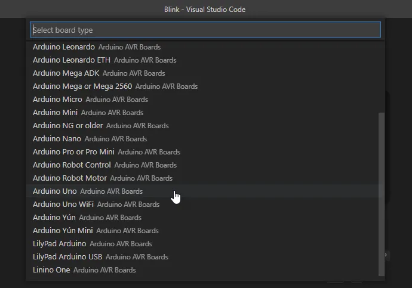Click the board list scrollbar thumb
Image resolution: width=412 pixels, height=288 pixels.
[382, 194]
